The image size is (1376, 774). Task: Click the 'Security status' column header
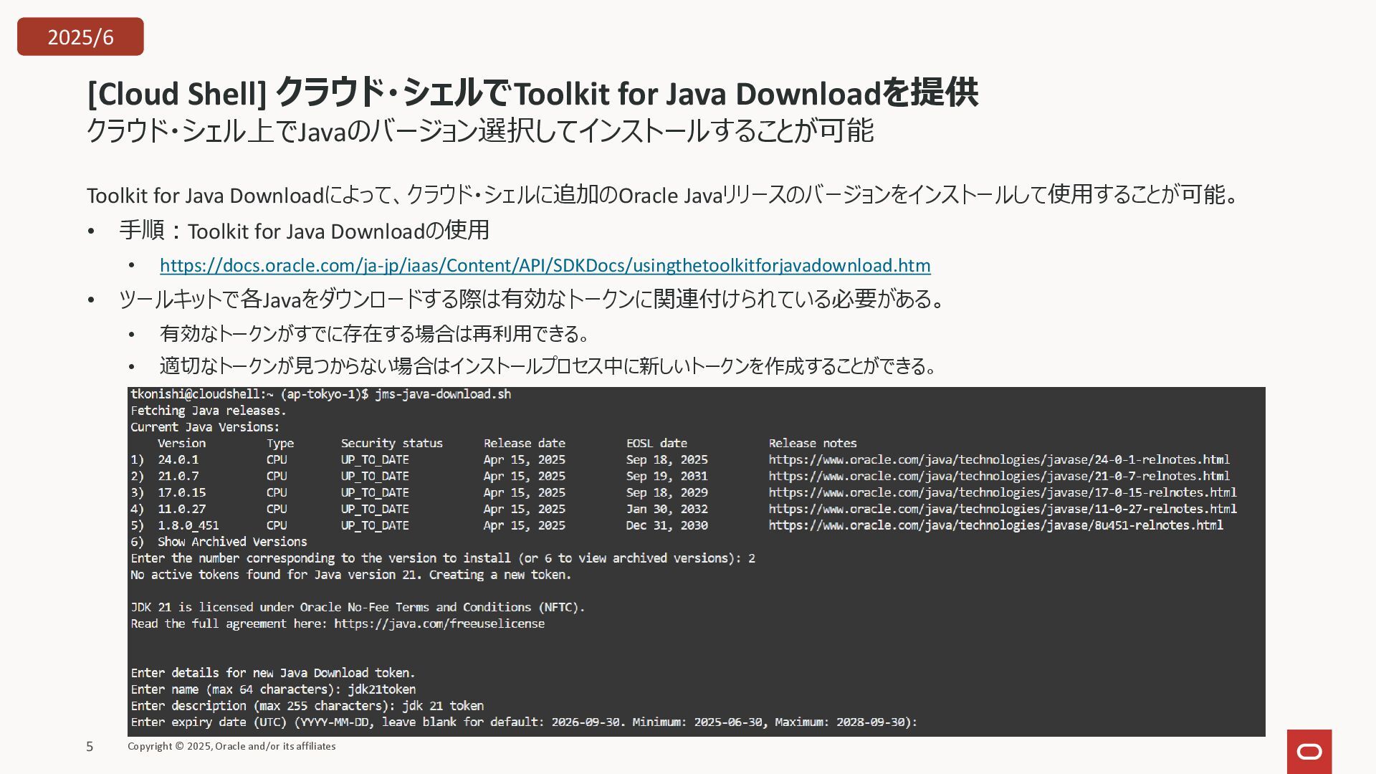pos(392,444)
